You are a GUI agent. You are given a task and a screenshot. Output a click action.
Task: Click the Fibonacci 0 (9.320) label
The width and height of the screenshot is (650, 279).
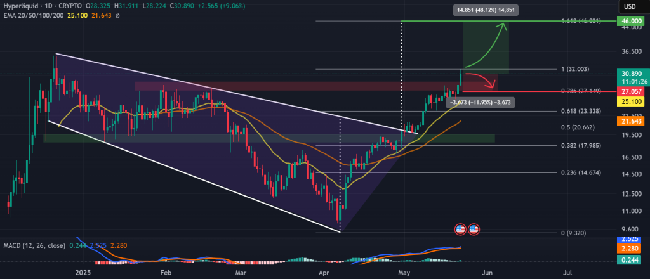tap(573, 233)
